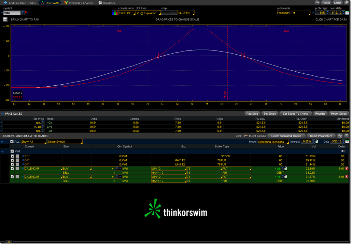Click the scroll-up chevron in bottom-left corner
The width and height of the screenshot is (351, 244).
(9, 242)
